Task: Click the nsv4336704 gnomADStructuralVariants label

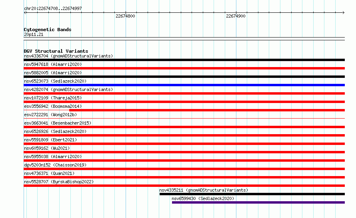Action: click(x=68, y=56)
